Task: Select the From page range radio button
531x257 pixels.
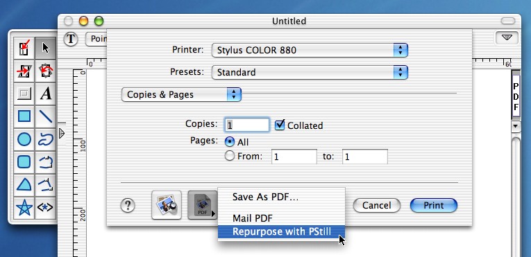Action: [230, 156]
